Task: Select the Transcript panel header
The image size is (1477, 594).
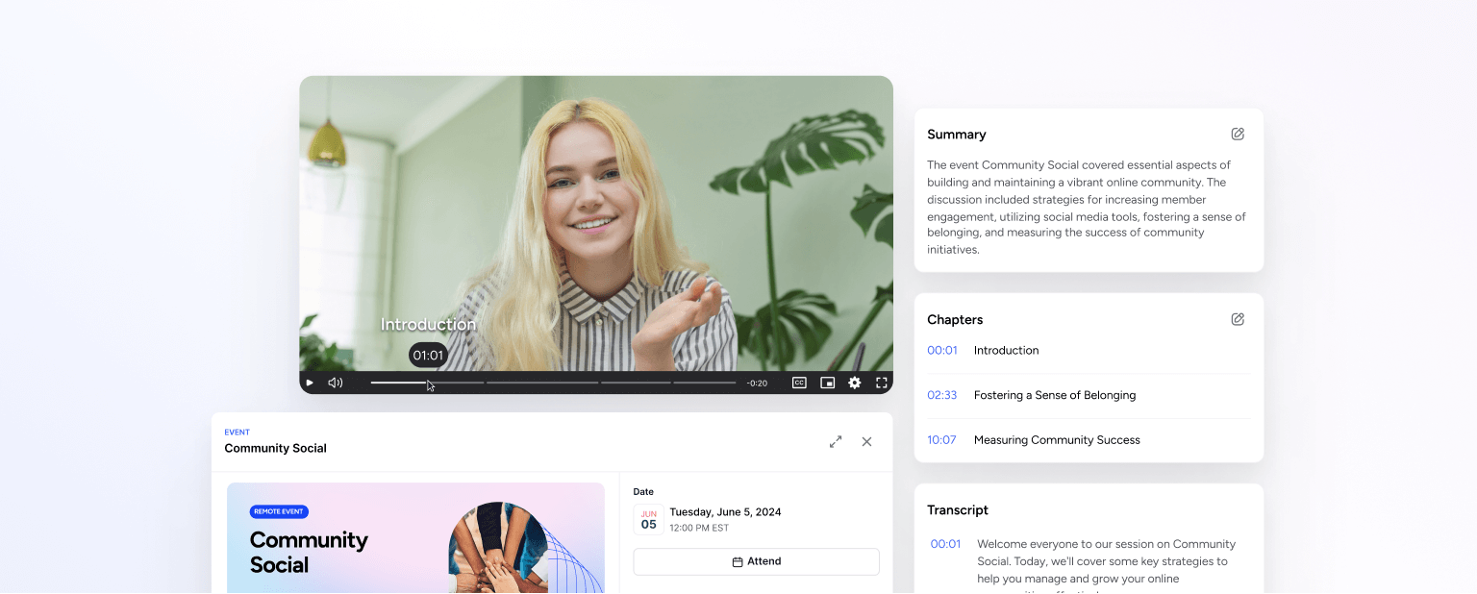Action: 958,509
